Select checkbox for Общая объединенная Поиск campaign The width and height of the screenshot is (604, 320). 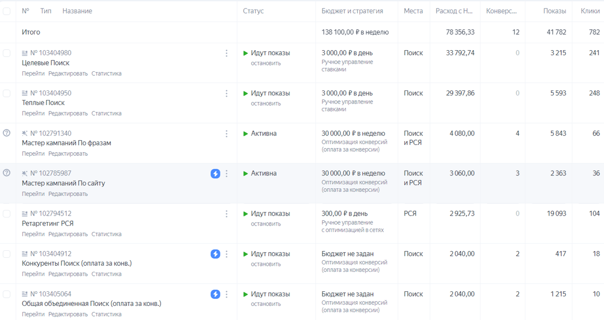point(7,294)
